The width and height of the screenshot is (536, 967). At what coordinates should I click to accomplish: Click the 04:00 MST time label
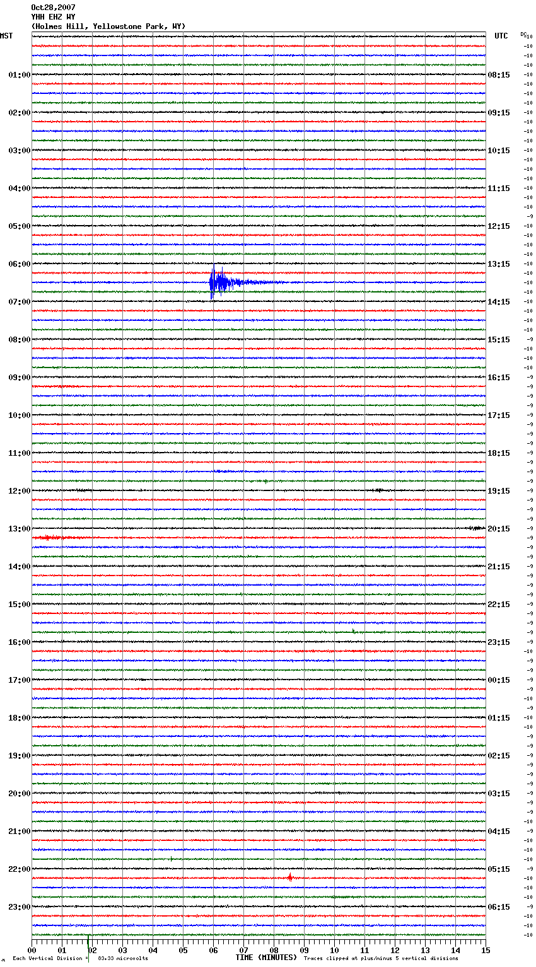[20, 188]
